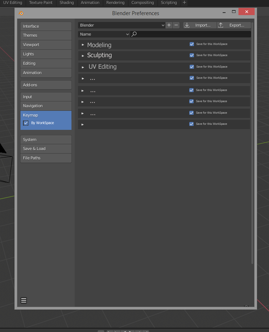Viewport: 269px width, 332px height.
Task: Open the Name filter type dropdown
Action: (104, 34)
